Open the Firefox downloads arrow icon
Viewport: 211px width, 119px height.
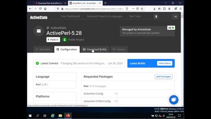pyautogui.click(x=155, y=9)
